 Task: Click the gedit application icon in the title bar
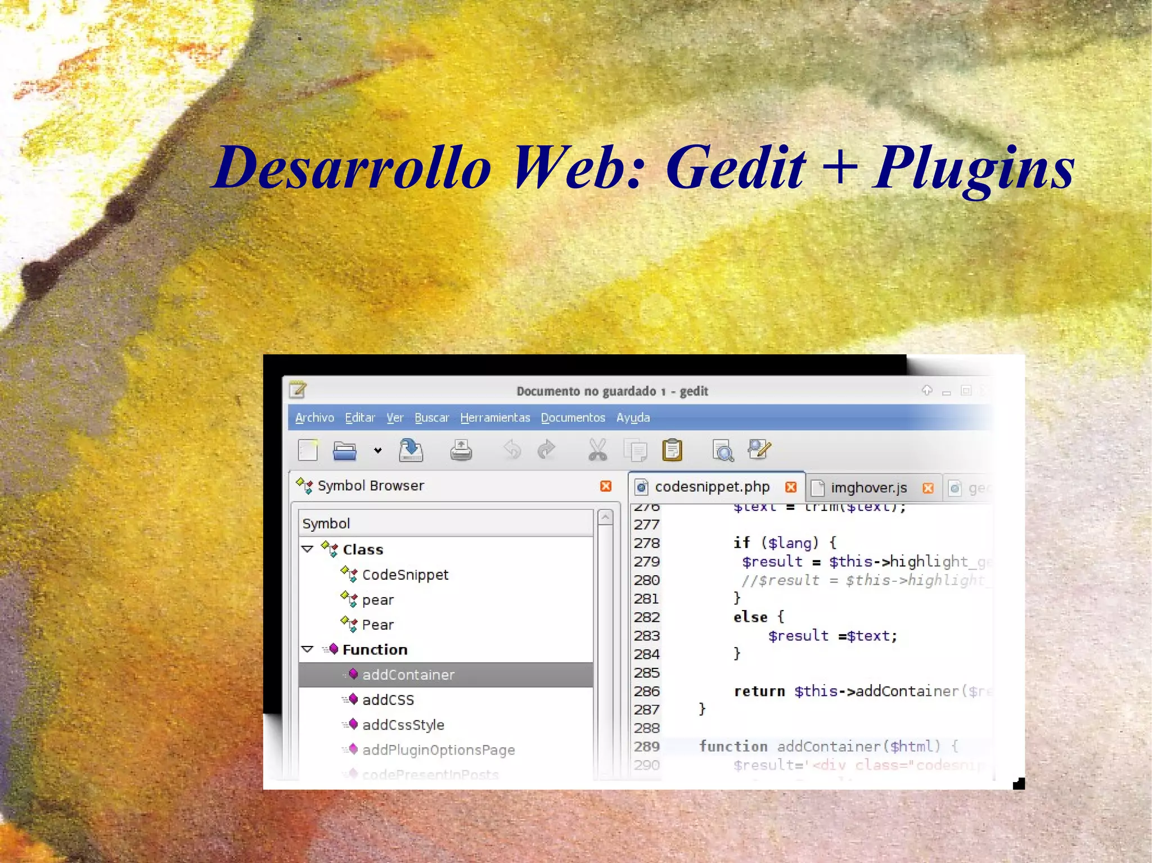298,390
